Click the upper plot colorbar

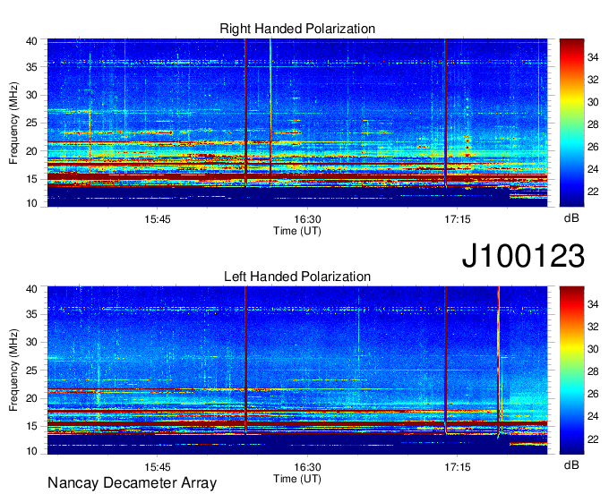point(571,123)
